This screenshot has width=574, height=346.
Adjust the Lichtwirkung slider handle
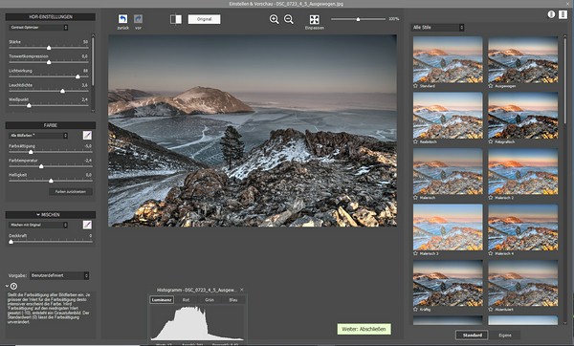coord(77,76)
